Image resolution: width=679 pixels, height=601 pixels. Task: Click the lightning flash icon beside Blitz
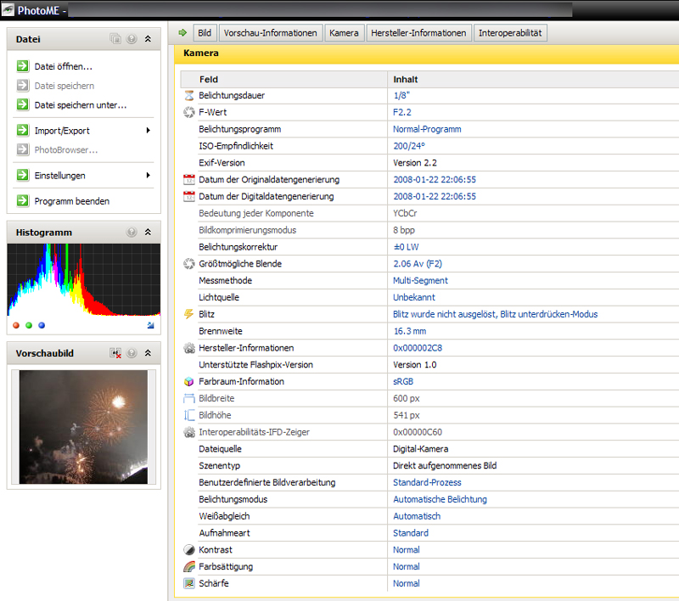tap(189, 314)
